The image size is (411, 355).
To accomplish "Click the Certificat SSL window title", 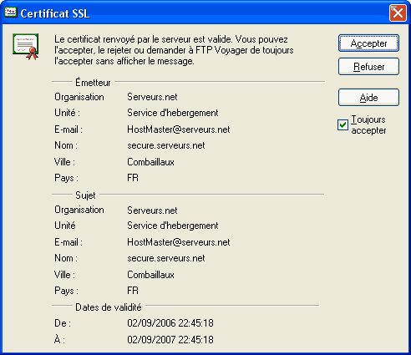I will pos(55,13).
